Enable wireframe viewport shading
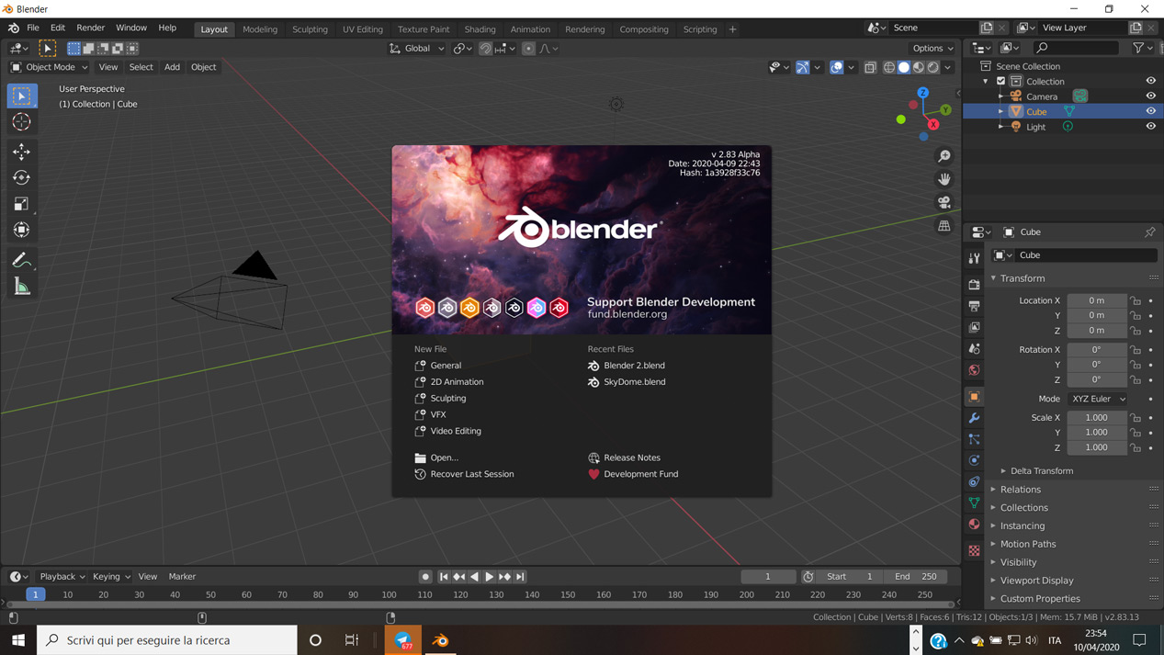This screenshot has width=1164, height=655. pyautogui.click(x=889, y=67)
